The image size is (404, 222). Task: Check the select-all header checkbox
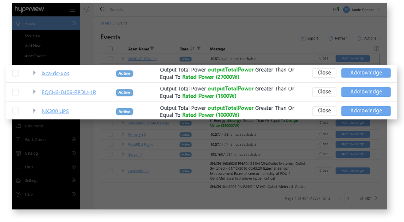point(110,49)
